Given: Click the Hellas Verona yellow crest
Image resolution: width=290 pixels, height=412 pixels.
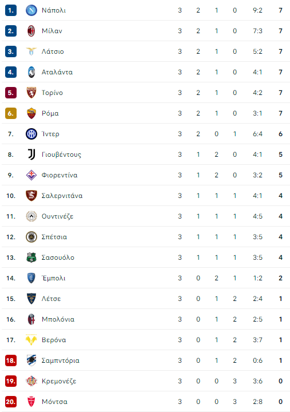Looking at the screenshot, I should [x=31, y=340].
